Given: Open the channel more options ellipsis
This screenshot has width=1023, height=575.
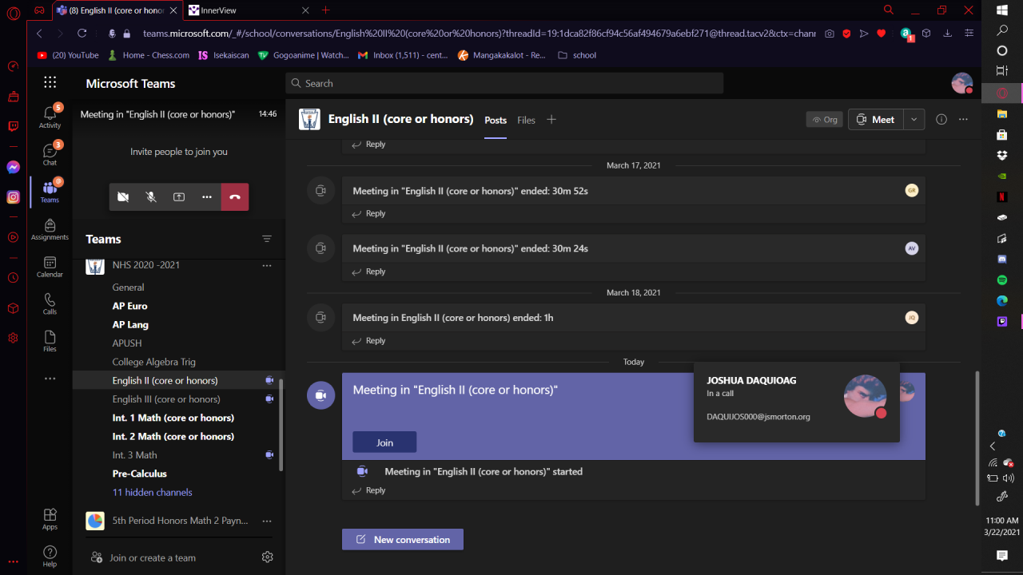Looking at the screenshot, I should point(963,119).
